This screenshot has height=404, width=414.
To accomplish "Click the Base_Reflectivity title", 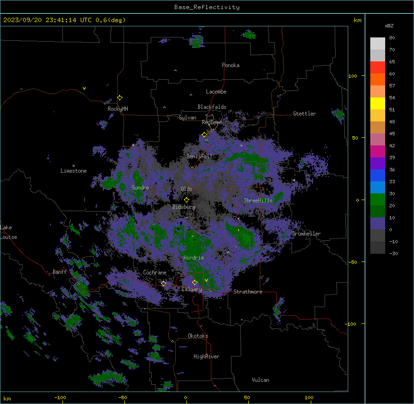I will coord(207,7).
